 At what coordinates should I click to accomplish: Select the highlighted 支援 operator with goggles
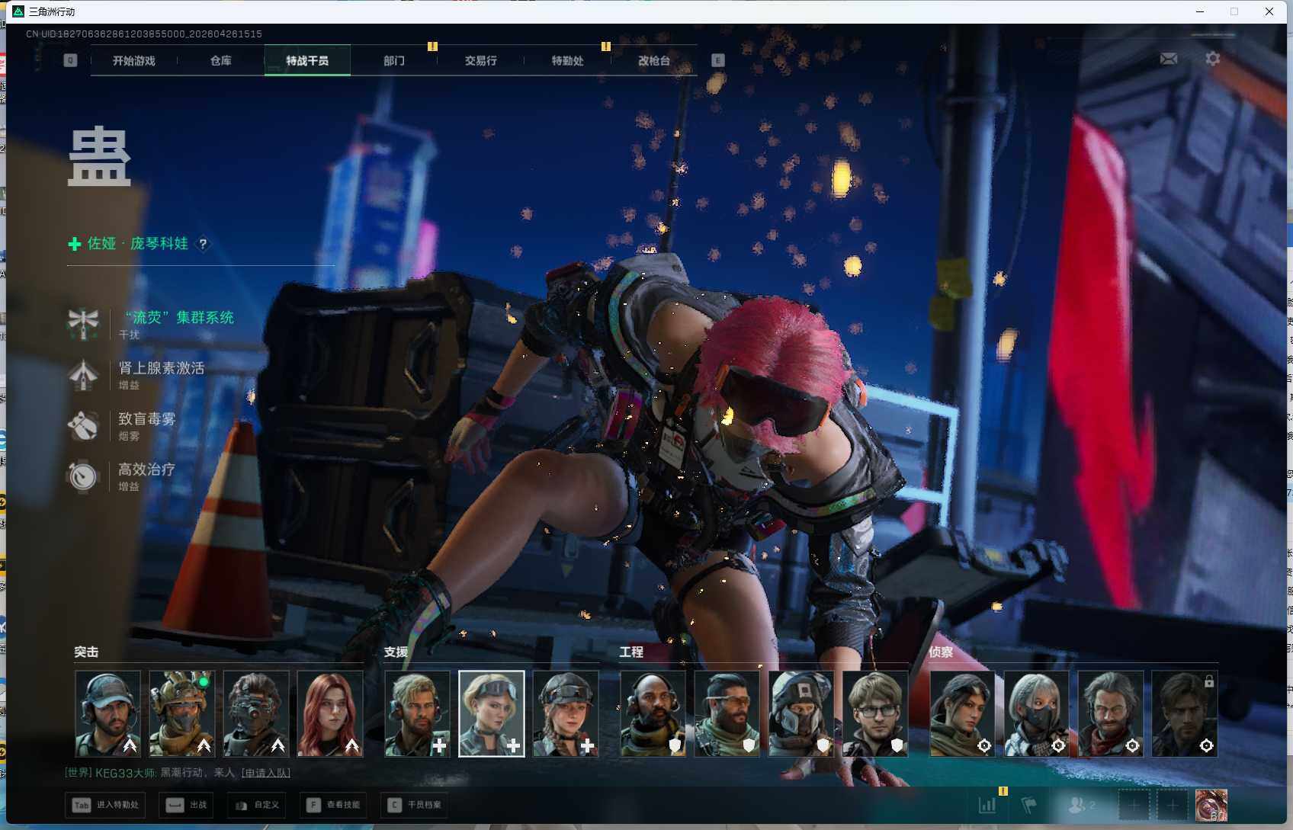[492, 713]
